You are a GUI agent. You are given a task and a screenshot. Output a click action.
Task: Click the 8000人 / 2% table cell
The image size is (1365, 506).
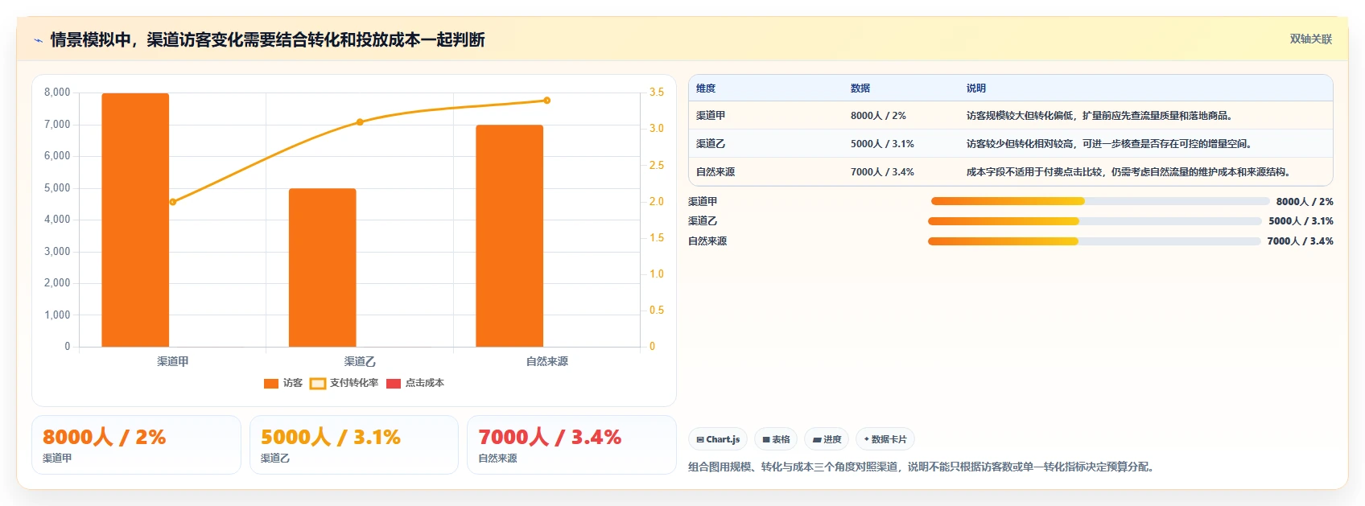click(x=878, y=116)
